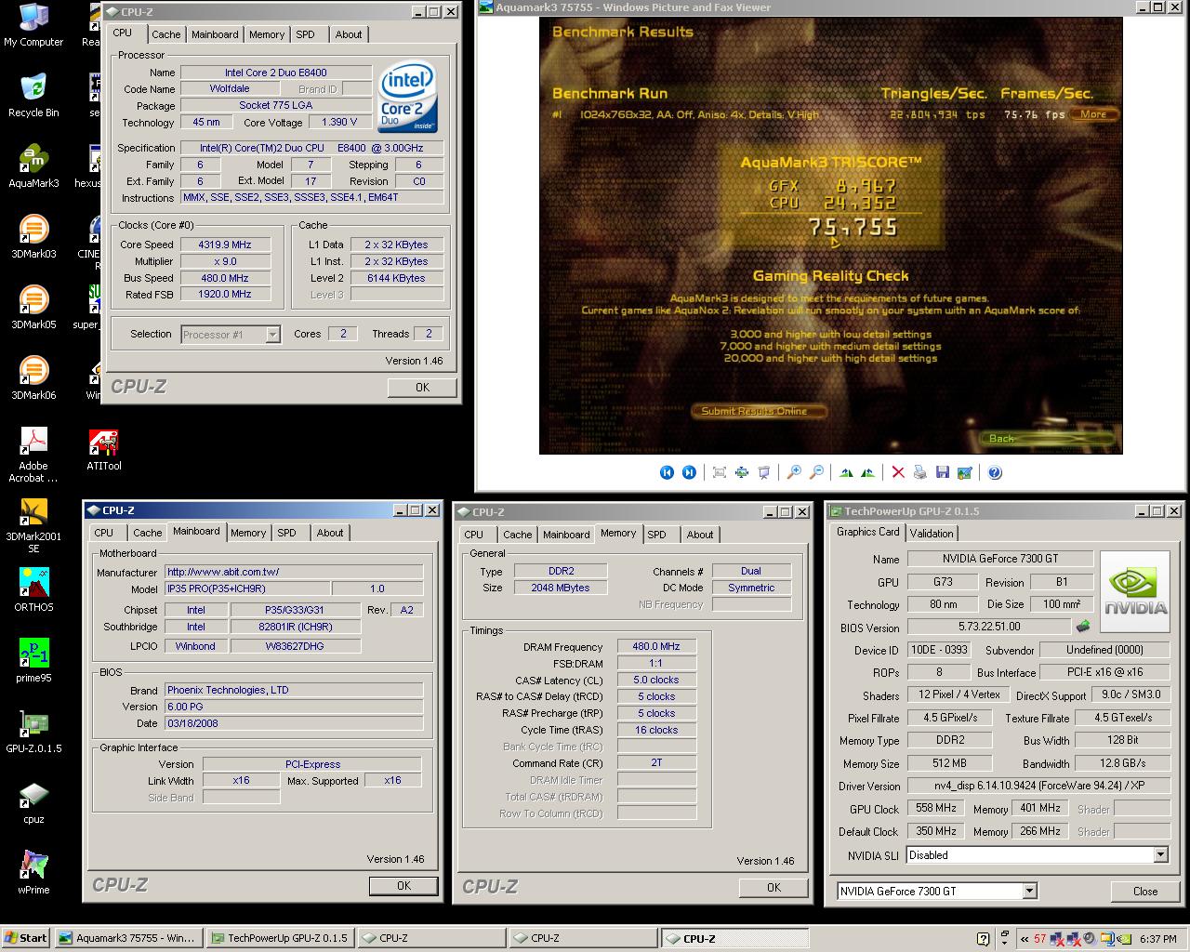Click BIOS Date 03/18/2008 field
The width and height of the screenshot is (1190, 952).
point(294,723)
